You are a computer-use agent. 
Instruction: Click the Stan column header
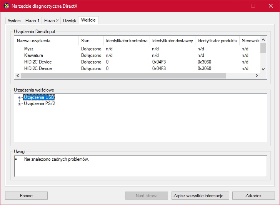point(91,41)
